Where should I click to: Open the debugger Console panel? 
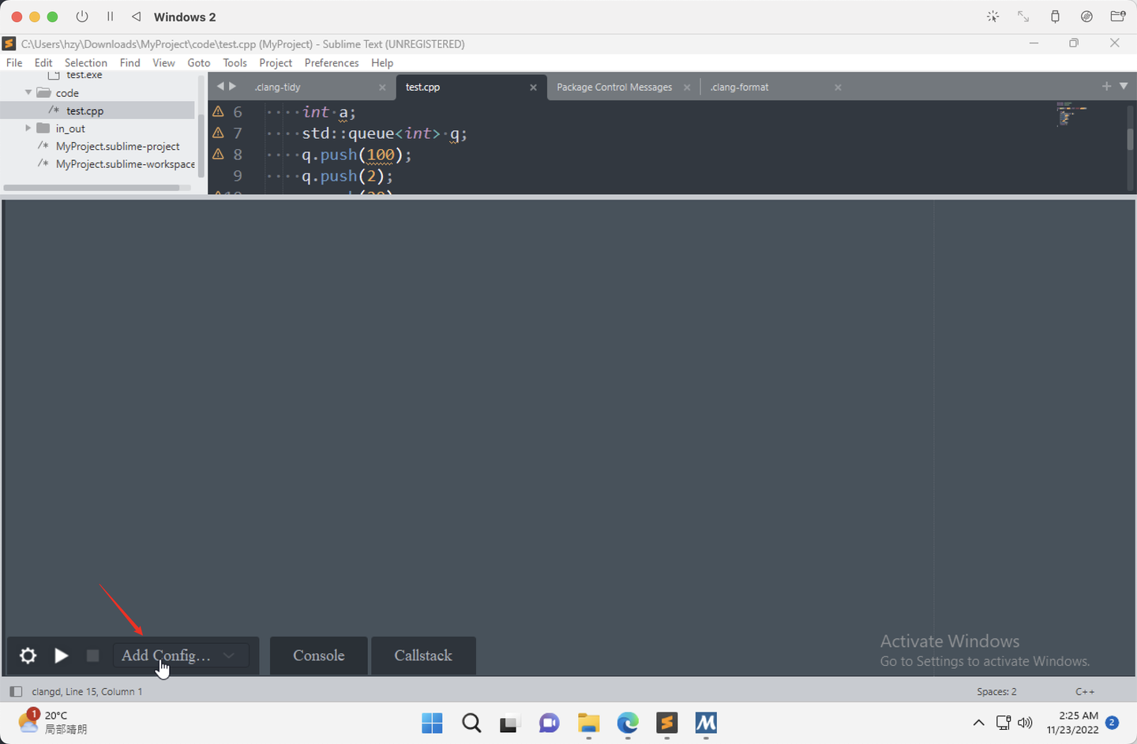tap(318, 655)
